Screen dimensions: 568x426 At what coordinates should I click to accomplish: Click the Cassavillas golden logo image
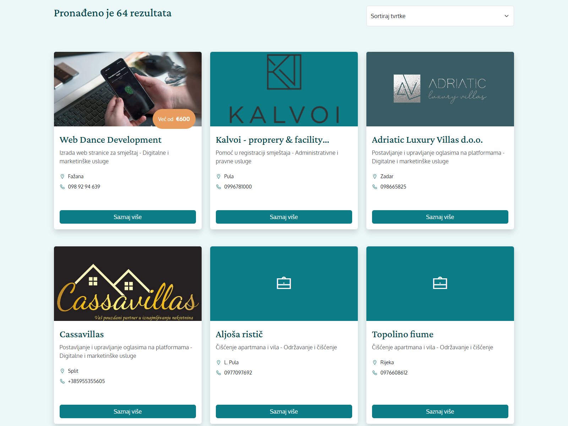[x=127, y=284]
